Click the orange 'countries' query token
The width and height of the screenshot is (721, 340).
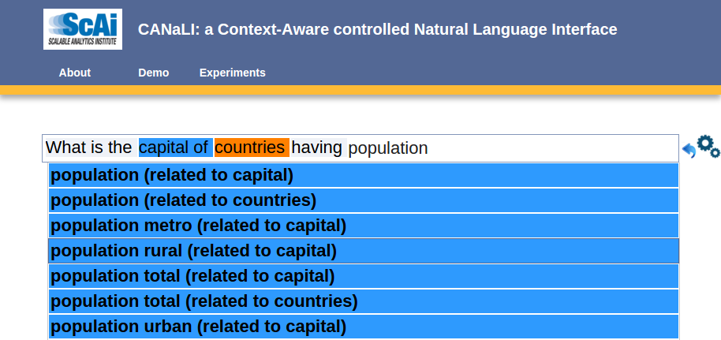(x=250, y=148)
